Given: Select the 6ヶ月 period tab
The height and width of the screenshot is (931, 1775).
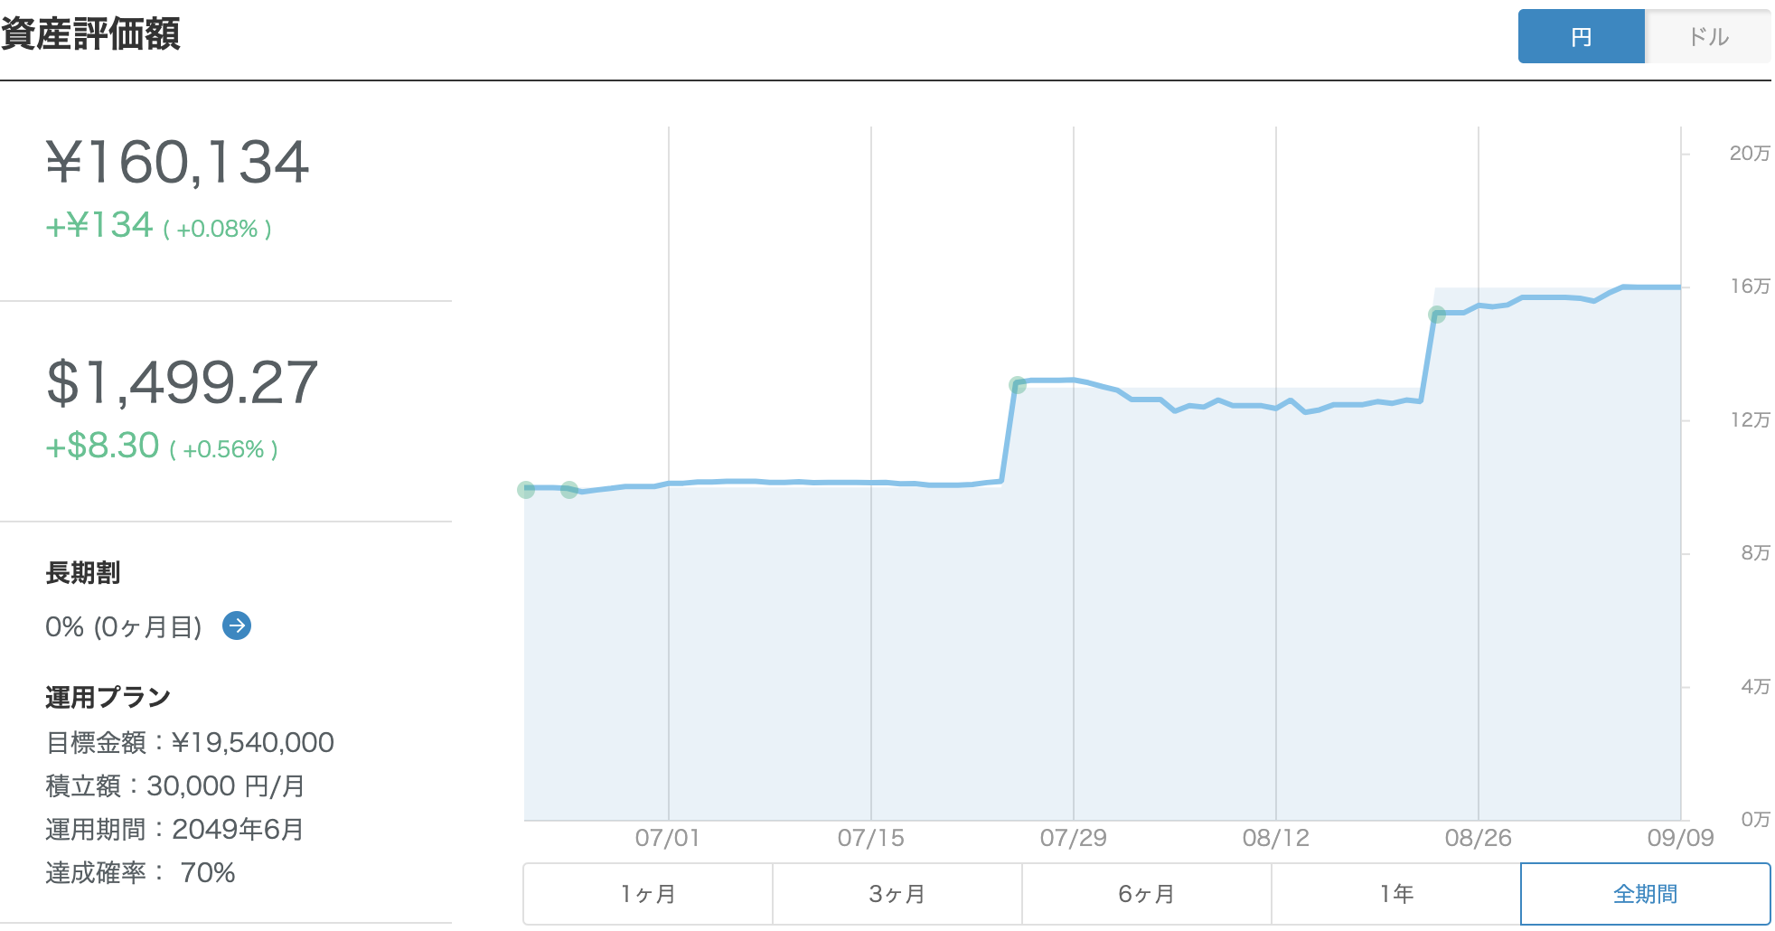Looking at the screenshot, I should (1147, 894).
